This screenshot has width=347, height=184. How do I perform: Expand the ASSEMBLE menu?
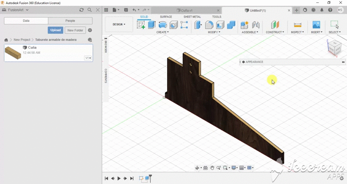click(x=250, y=32)
